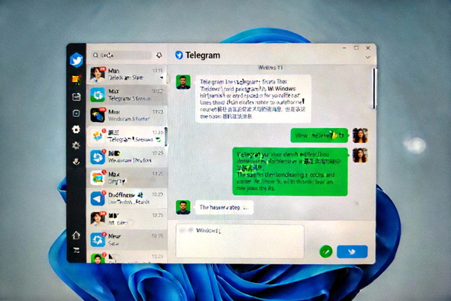Open the Max chat at 11:25
The width and height of the screenshot is (451, 301).
(127, 178)
